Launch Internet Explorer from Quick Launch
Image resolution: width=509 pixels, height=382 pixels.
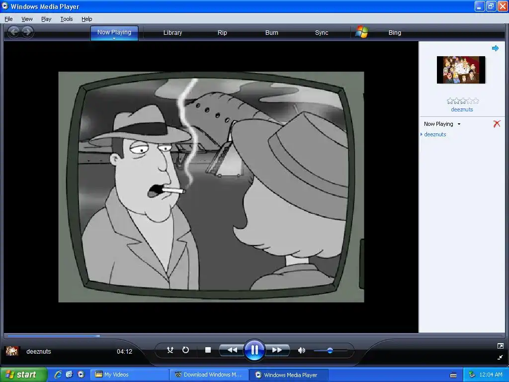pos(58,375)
